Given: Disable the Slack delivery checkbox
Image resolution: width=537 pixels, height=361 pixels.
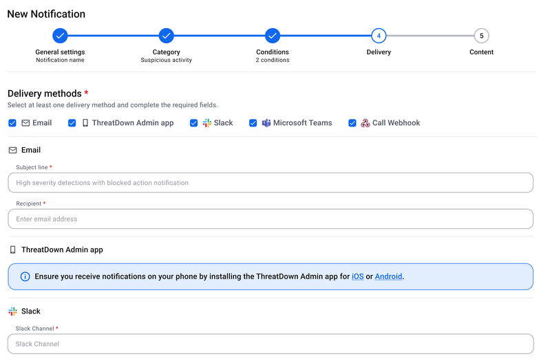Looking at the screenshot, I should (194, 123).
